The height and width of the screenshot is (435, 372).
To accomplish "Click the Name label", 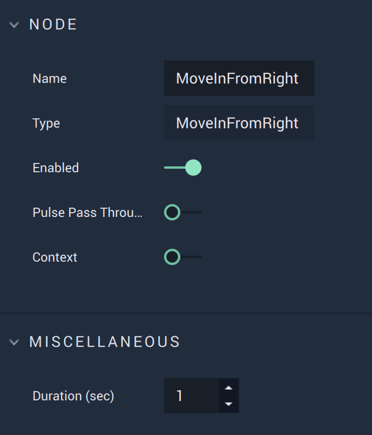I will (49, 79).
